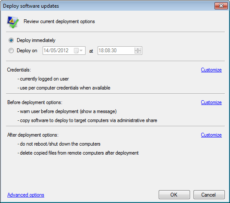Select the Deploy immediately radio button
The width and height of the screenshot is (230, 203).
coord(11,40)
